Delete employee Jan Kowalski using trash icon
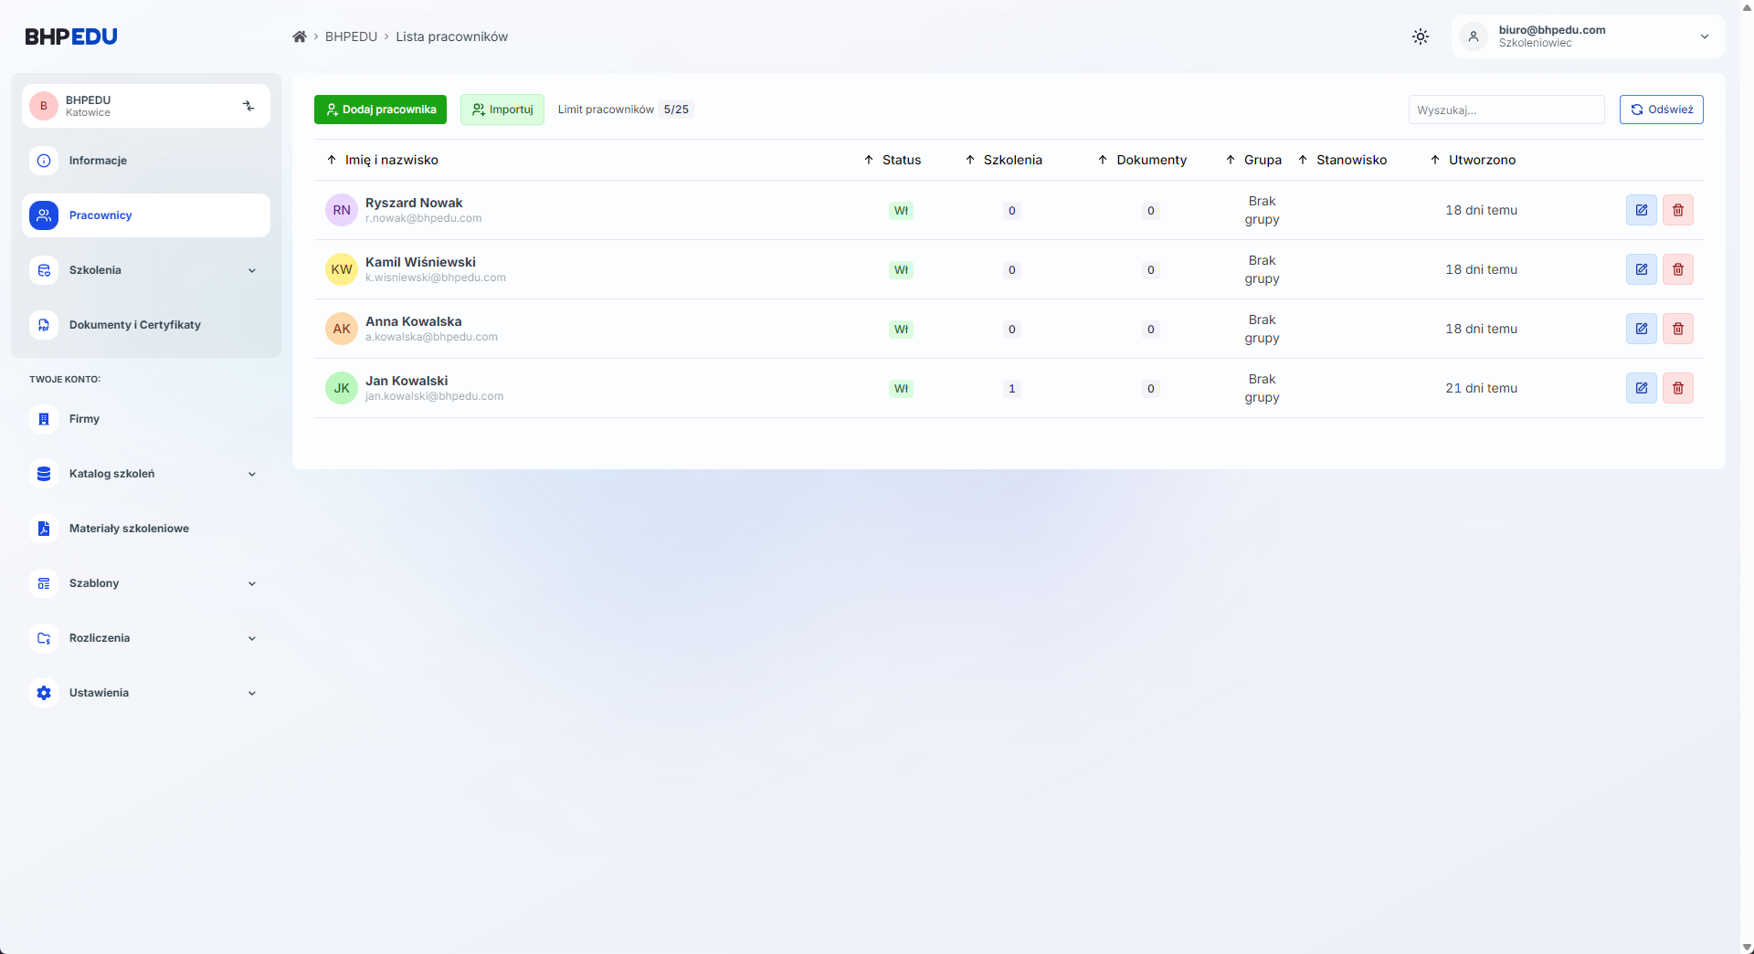Image resolution: width=1754 pixels, height=954 pixels. (1677, 388)
